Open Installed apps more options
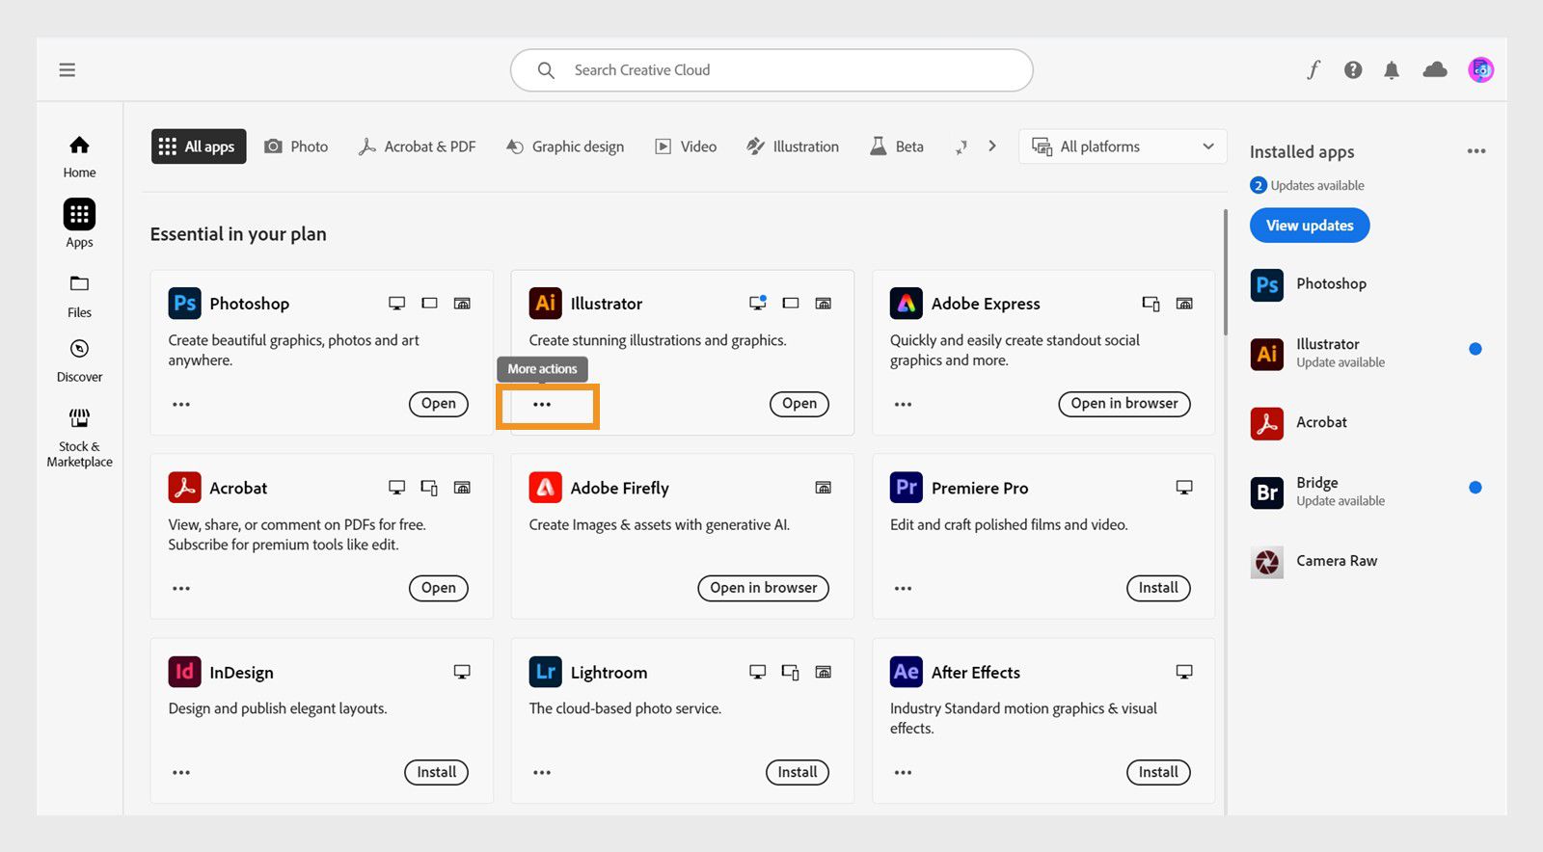The height and width of the screenshot is (852, 1543). tap(1476, 151)
